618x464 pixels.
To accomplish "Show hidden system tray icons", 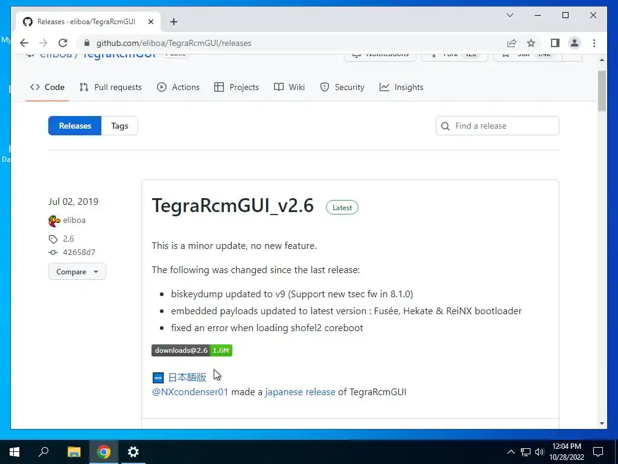I will pos(511,452).
